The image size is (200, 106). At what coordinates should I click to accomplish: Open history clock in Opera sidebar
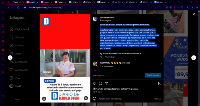tap(3, 59)
